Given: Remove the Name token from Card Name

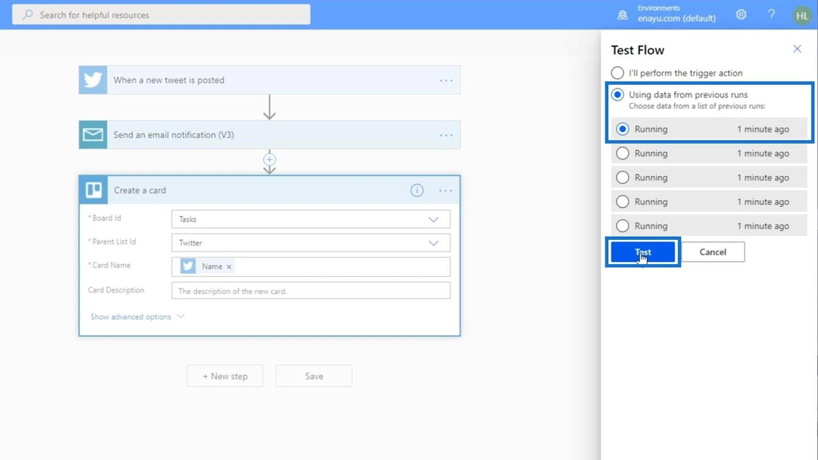Looking at the screenshot, I should [229, 267].
